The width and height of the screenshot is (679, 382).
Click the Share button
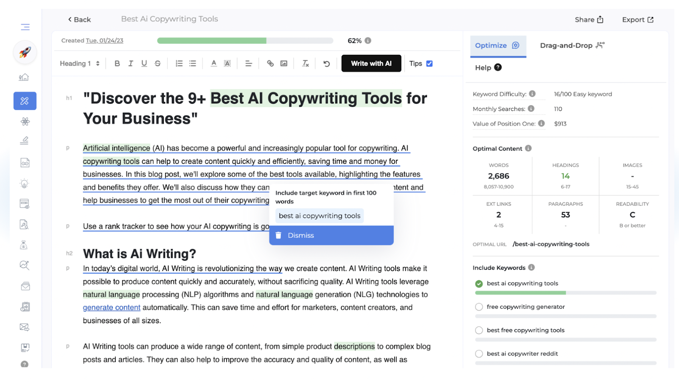(589, 20)
